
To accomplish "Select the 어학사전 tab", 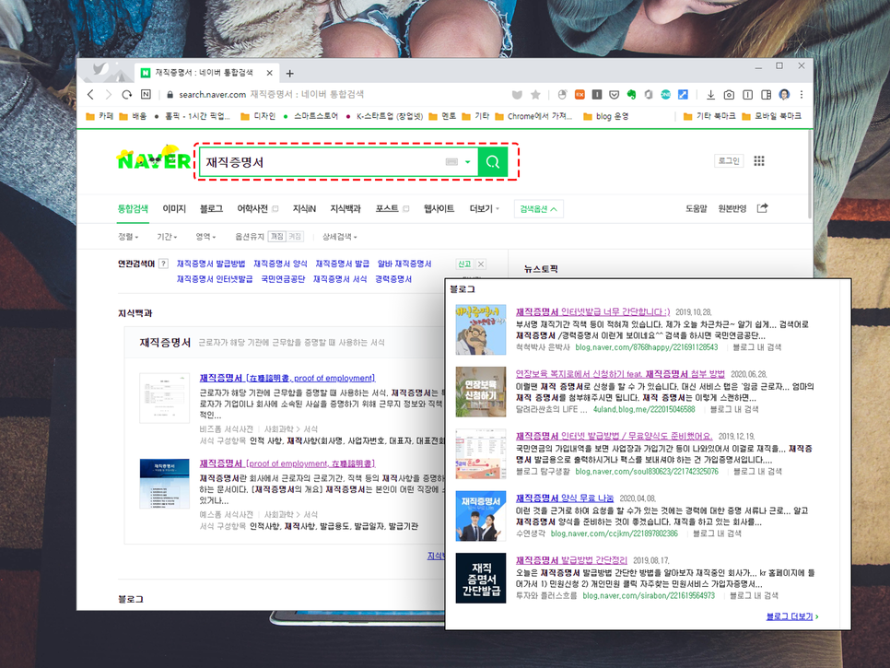I will point(252,209).
